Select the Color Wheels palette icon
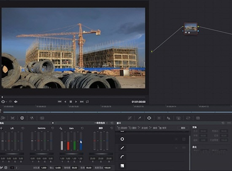 [22, 118]
